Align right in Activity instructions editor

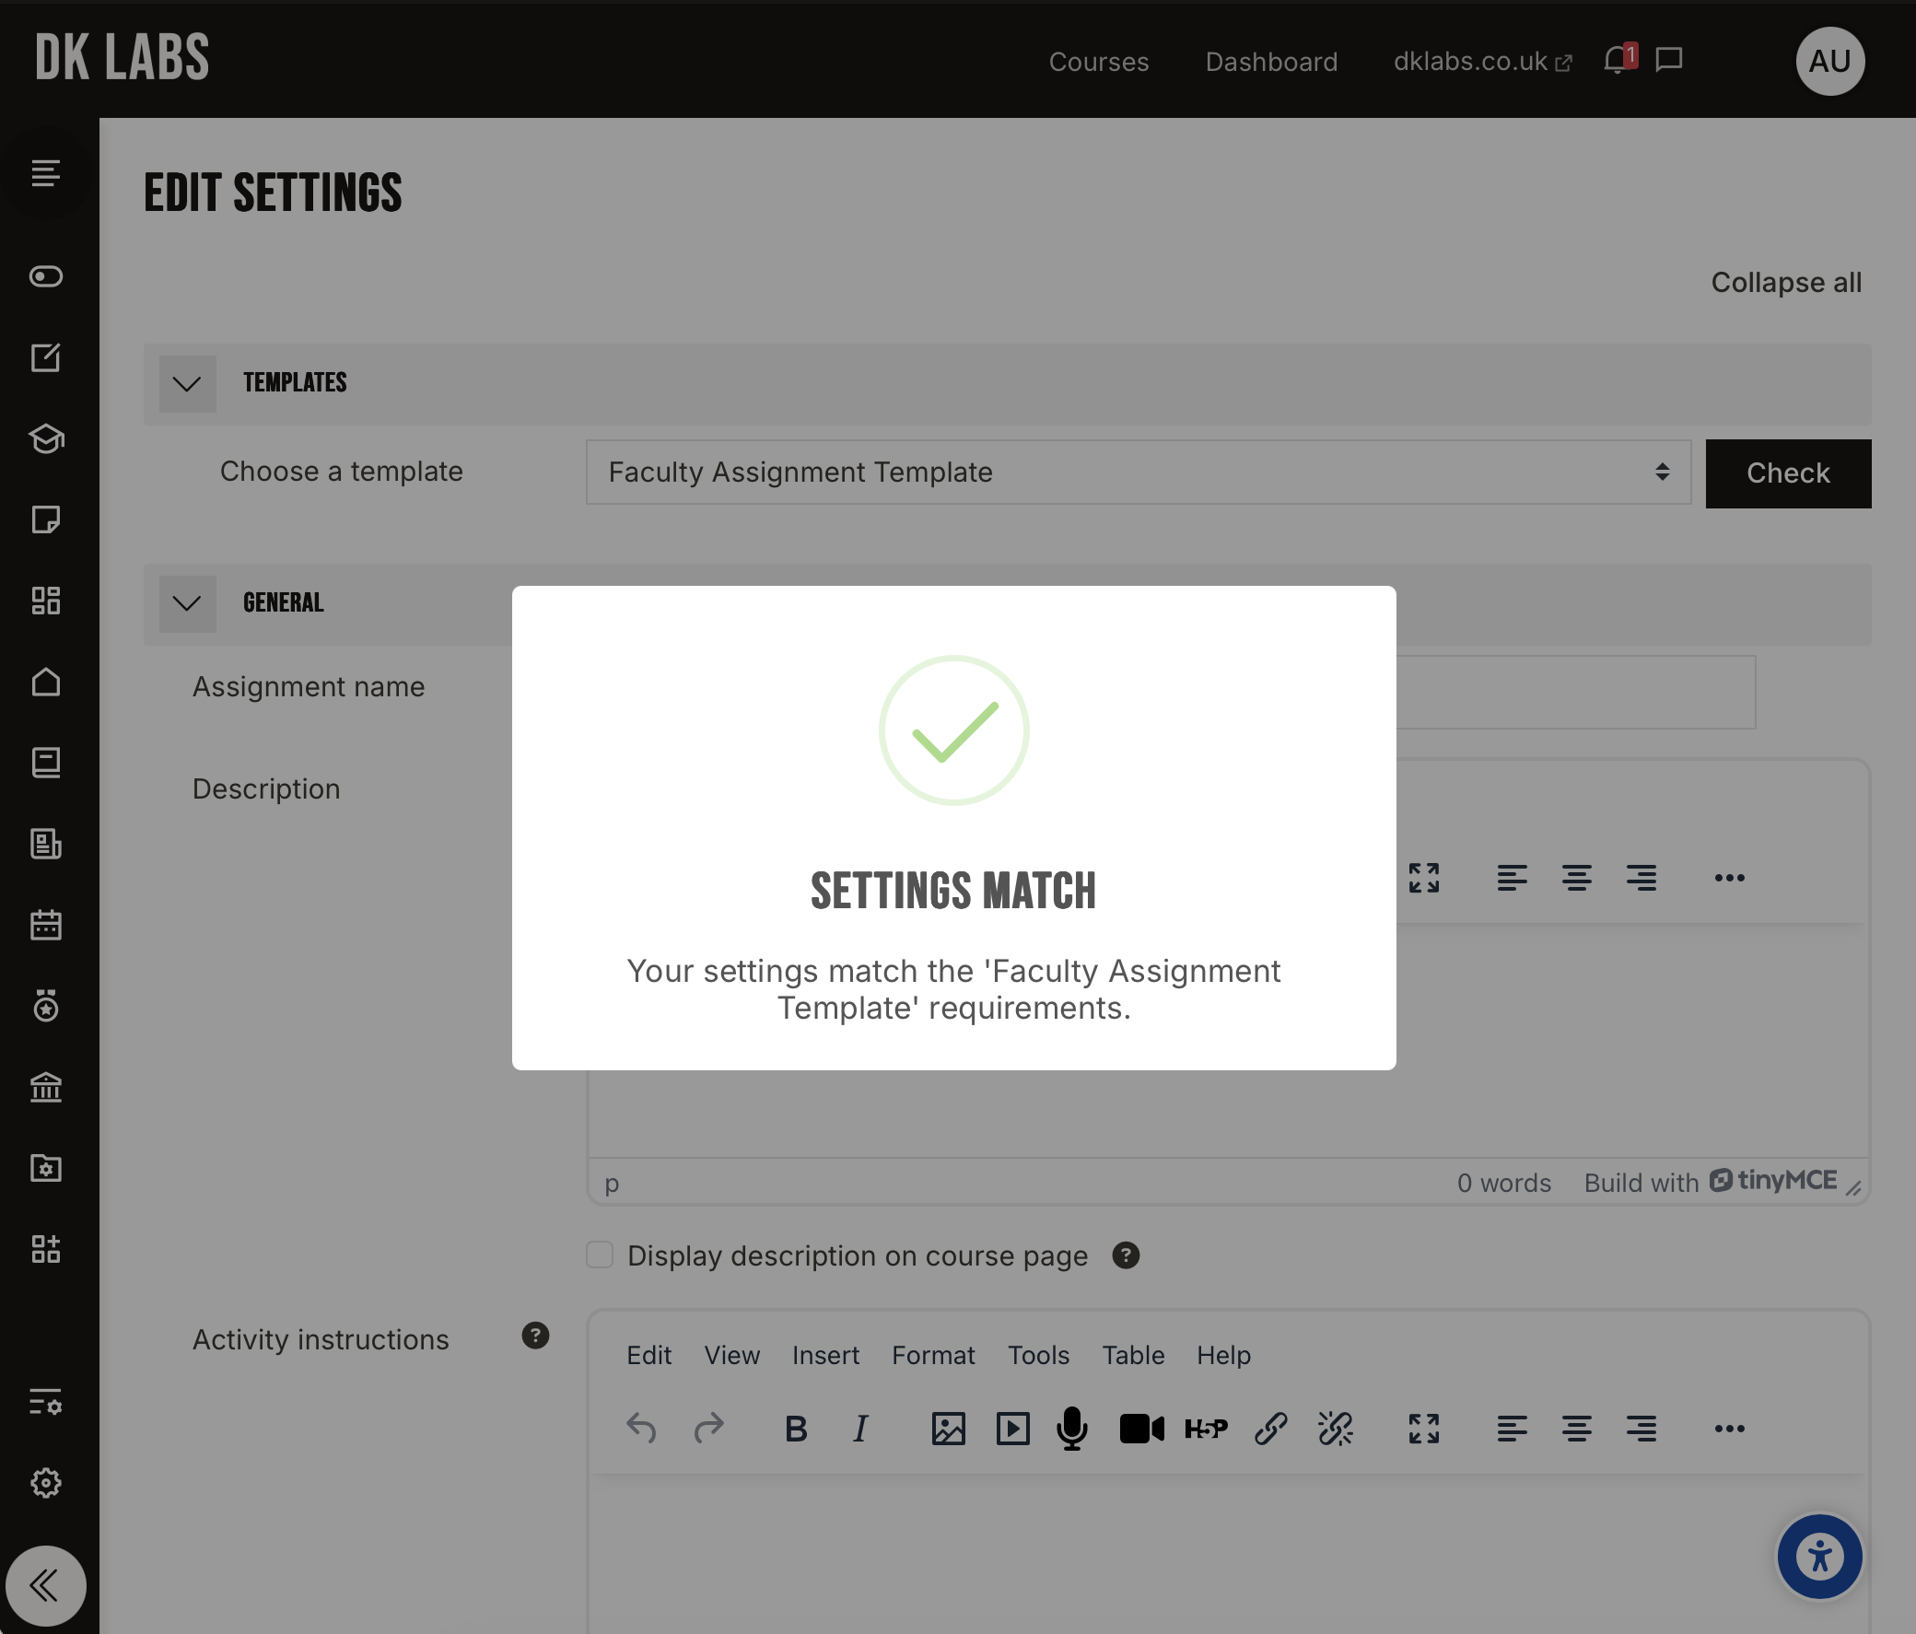click(x=1641, y=1429)
